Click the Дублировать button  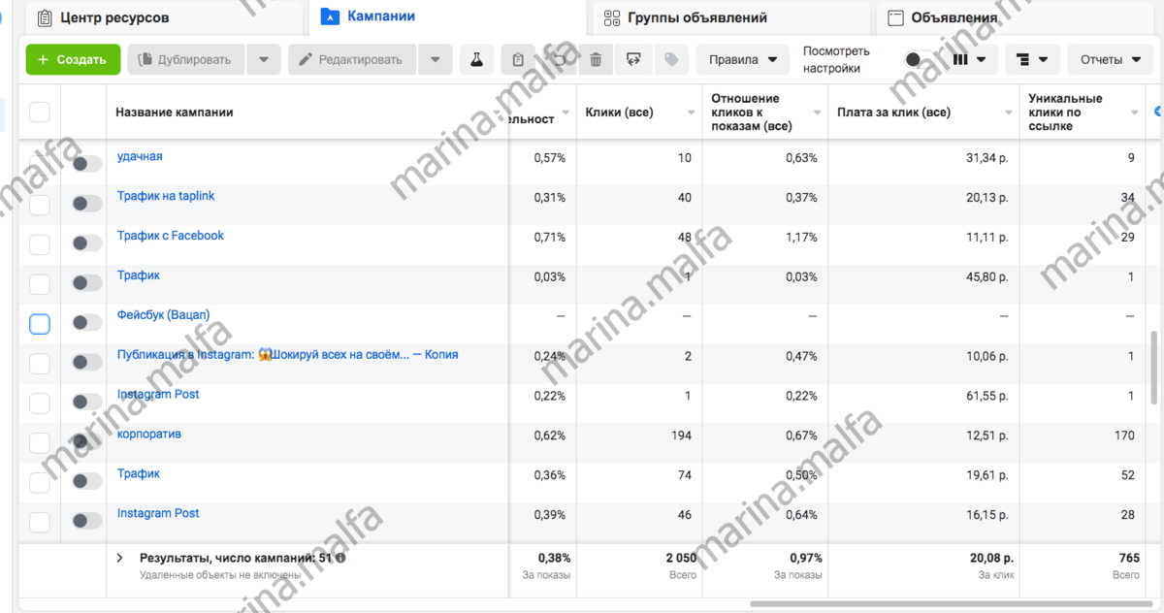[186, 59]
